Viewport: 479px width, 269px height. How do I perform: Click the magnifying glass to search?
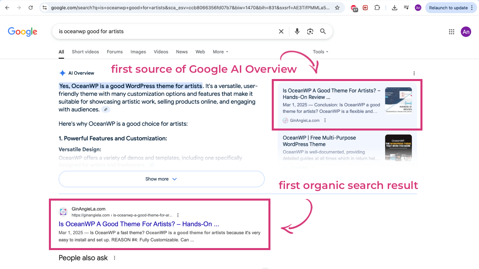323,31
